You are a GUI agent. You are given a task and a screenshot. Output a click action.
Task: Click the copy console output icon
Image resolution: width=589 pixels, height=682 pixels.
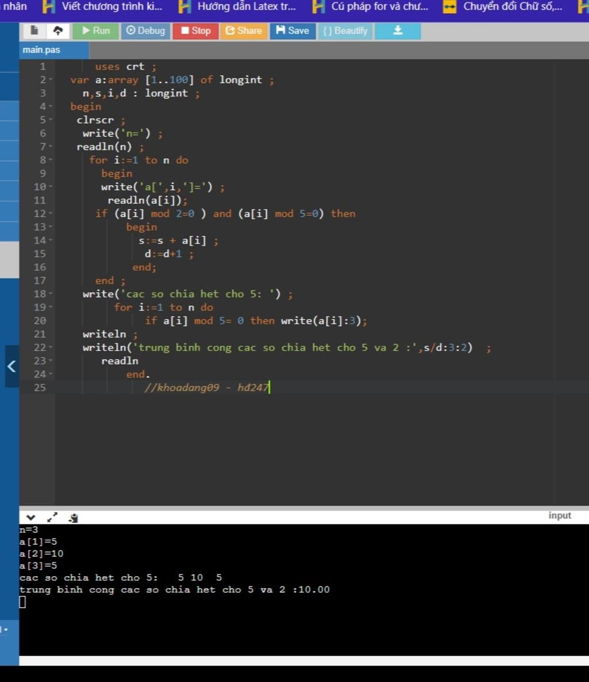[x=73, y=518]
